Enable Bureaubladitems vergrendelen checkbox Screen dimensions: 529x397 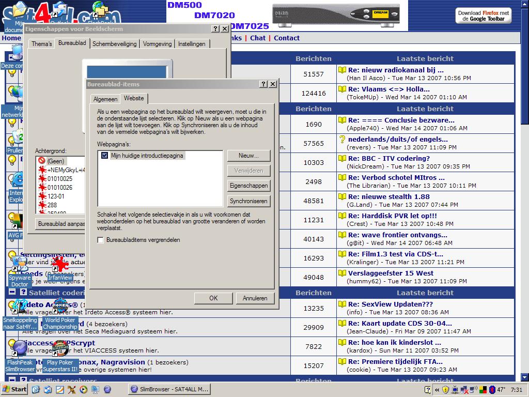pyautogui.click(x=101, y=240)
